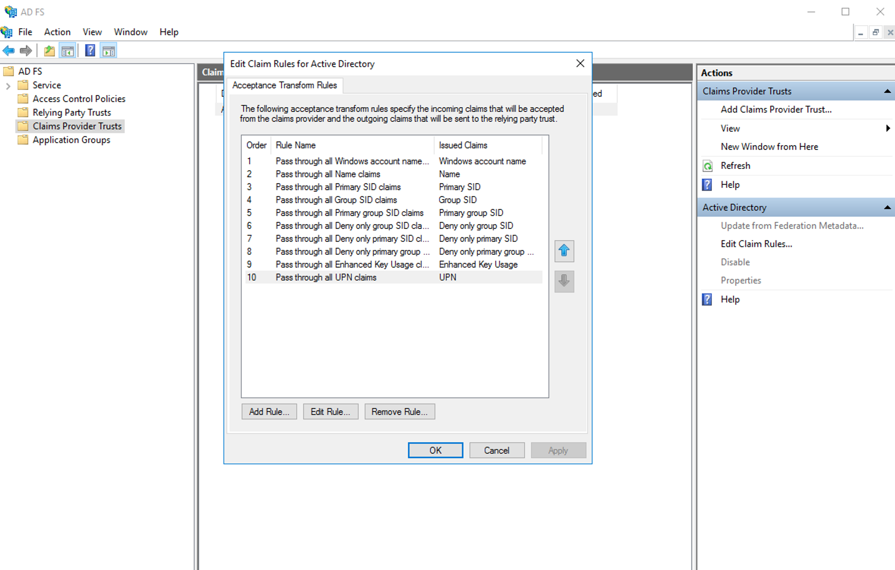895x570 pixels.
Task: Click the Relying Party Trusts folder icon
Action: coord(23,112)
